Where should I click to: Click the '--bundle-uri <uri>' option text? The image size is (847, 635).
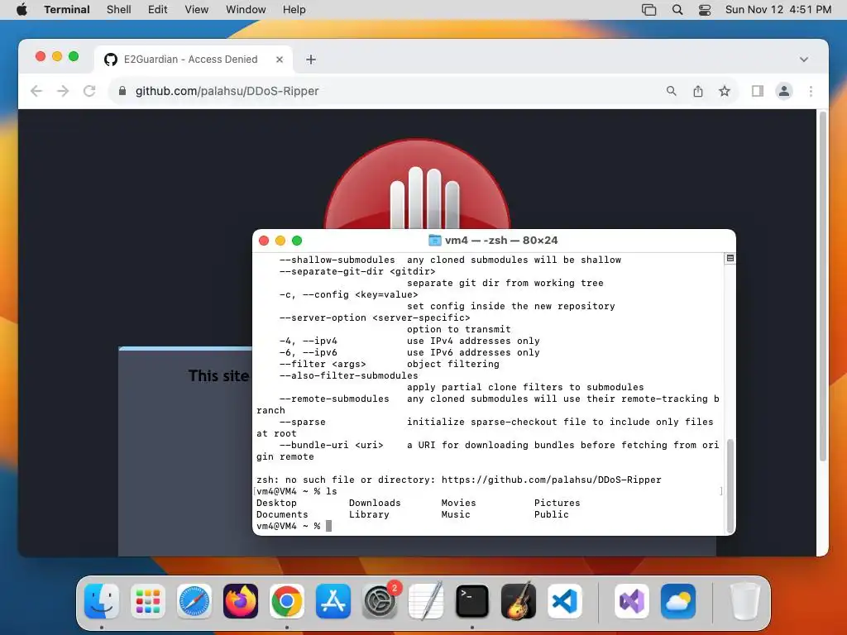(331, 445)
